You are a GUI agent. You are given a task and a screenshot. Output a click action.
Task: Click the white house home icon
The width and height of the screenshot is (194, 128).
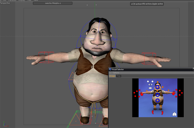(174, 114)
